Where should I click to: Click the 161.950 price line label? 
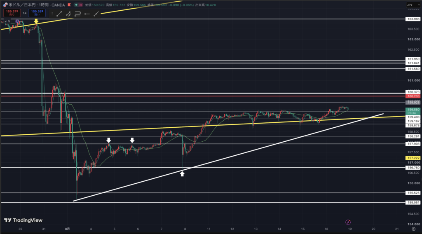(413, 59)
